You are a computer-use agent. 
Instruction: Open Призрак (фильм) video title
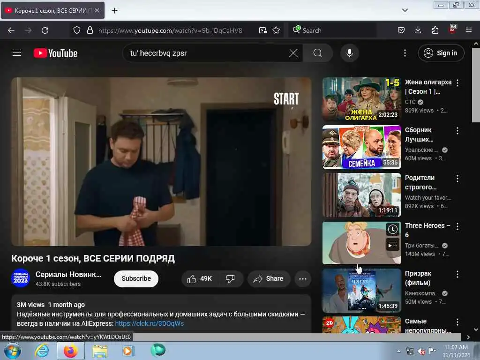(418, 278)
